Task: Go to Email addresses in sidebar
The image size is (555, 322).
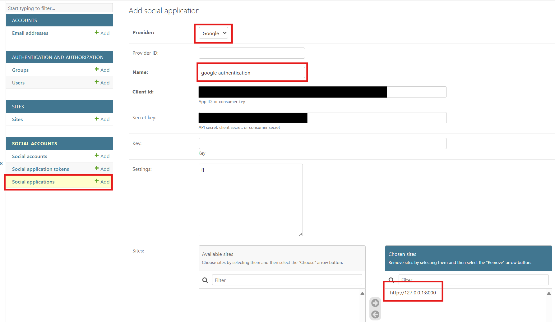Action: [30, 33]
